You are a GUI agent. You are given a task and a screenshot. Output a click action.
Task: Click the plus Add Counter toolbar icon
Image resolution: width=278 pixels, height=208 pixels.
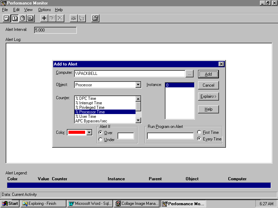pos(44,18)
